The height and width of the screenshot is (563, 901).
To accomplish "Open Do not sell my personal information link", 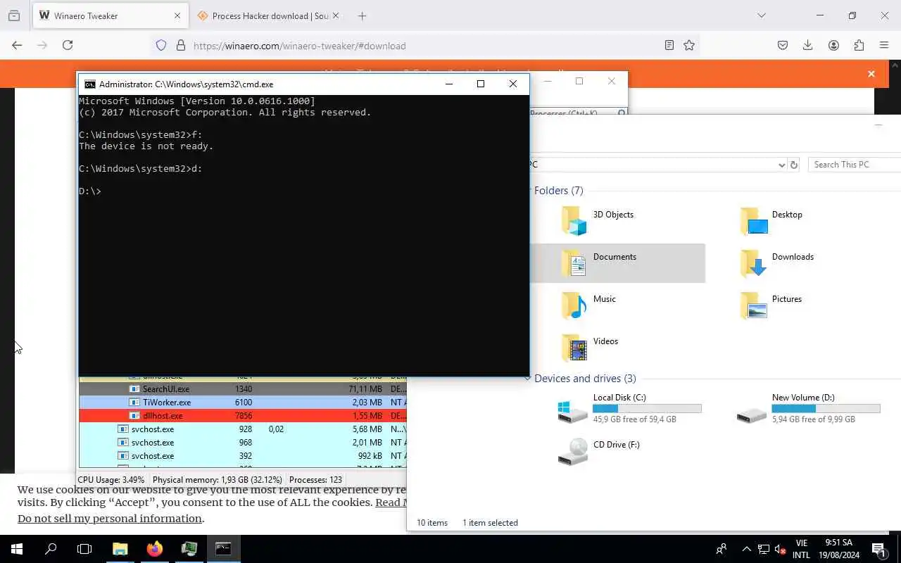I will pos(110,519).
